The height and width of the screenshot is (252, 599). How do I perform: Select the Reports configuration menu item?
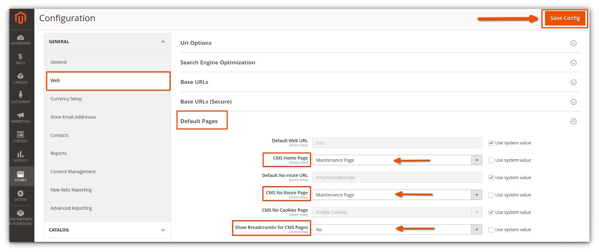pyautogui.click(x=58, y=153)
